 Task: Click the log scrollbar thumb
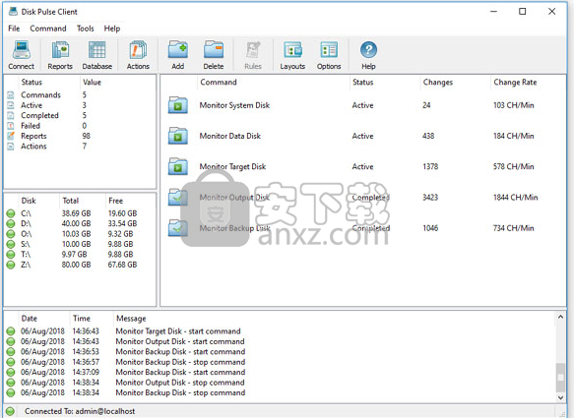tap(560, 378)
